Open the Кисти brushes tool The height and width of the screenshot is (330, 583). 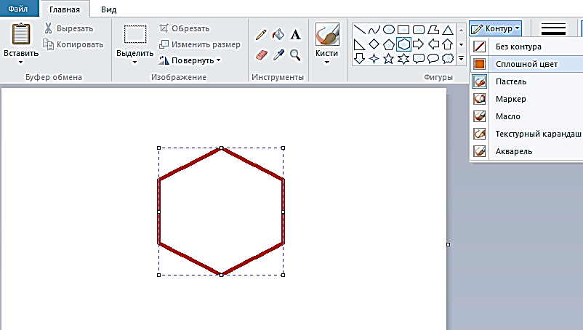tap(327, 34)
